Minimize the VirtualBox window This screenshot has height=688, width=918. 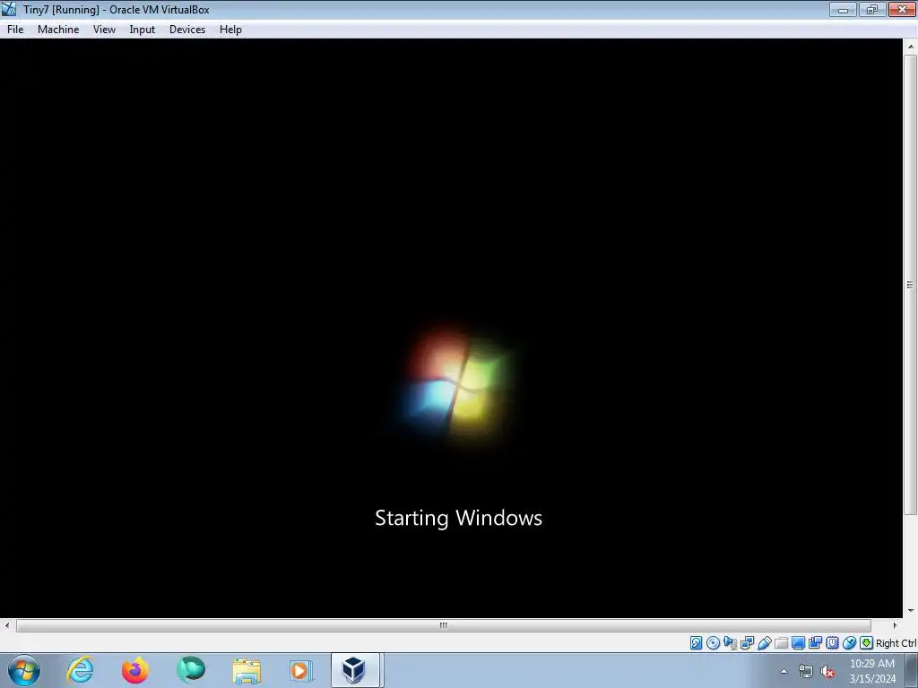pyautogui.click(x=843, y=9)
